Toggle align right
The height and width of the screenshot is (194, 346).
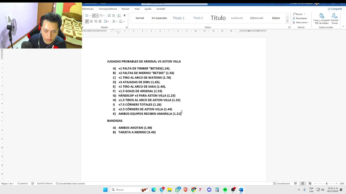click(96, 21)
